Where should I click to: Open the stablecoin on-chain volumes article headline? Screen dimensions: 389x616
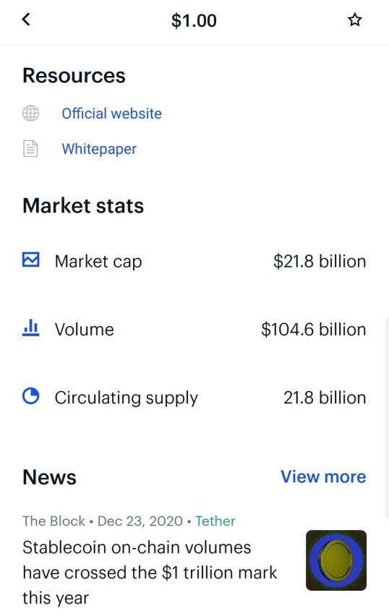click(150, 573)
